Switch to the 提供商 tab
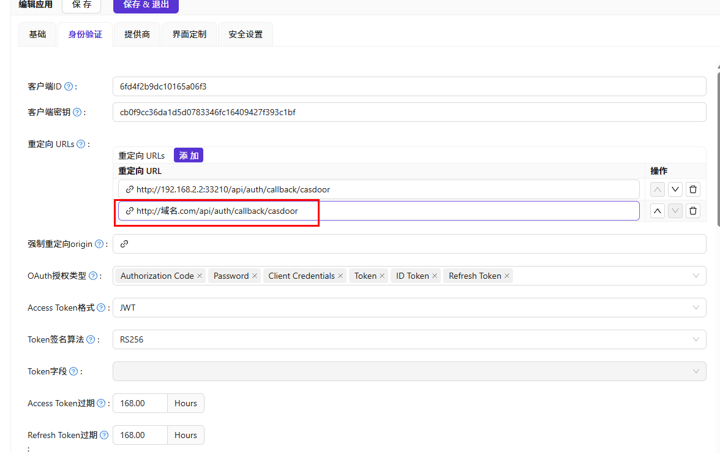 point(137,34)
